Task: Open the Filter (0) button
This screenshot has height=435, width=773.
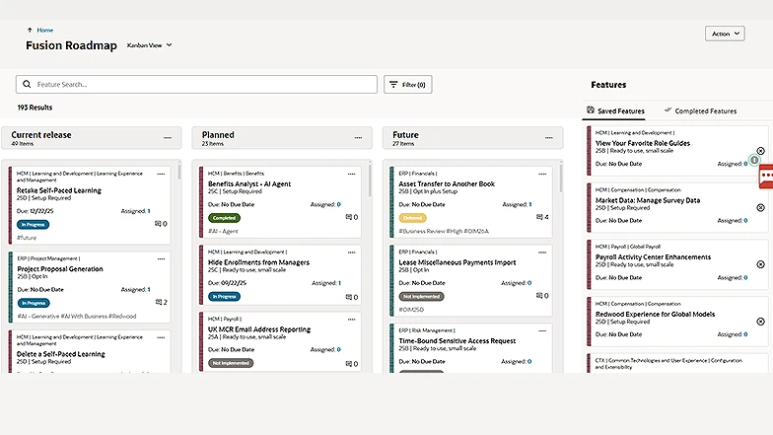Action: [407, 85]
